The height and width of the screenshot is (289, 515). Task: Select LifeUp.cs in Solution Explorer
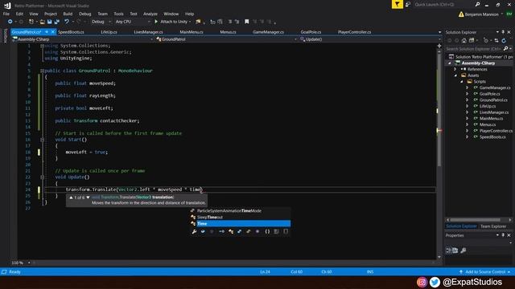coord(488,106)
